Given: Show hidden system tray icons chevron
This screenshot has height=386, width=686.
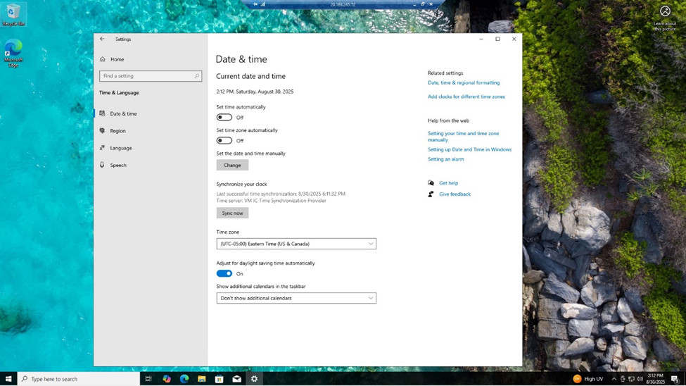Looking at the screenshot, I should [614, 379].
